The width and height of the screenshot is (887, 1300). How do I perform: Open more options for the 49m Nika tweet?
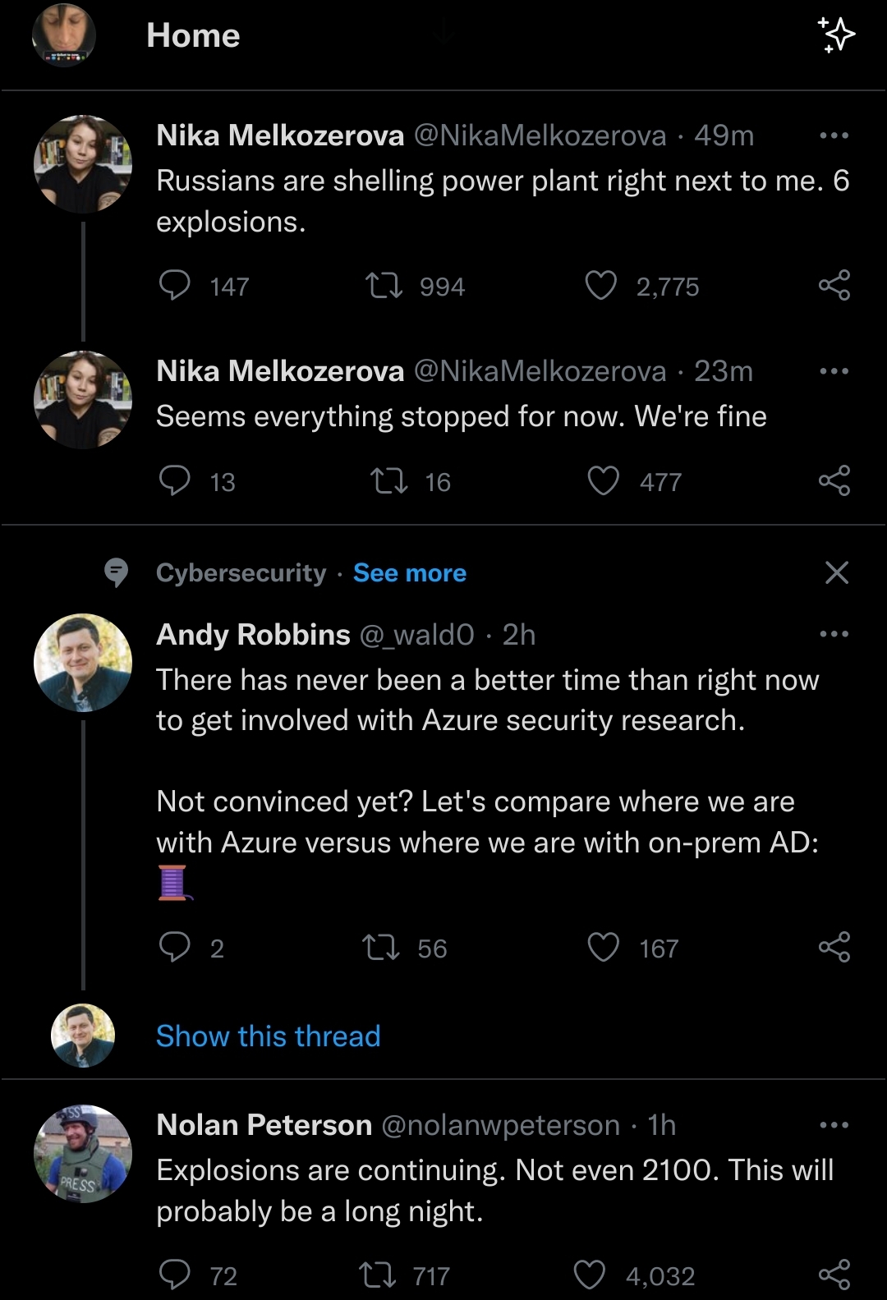click(x=834, y=136)
